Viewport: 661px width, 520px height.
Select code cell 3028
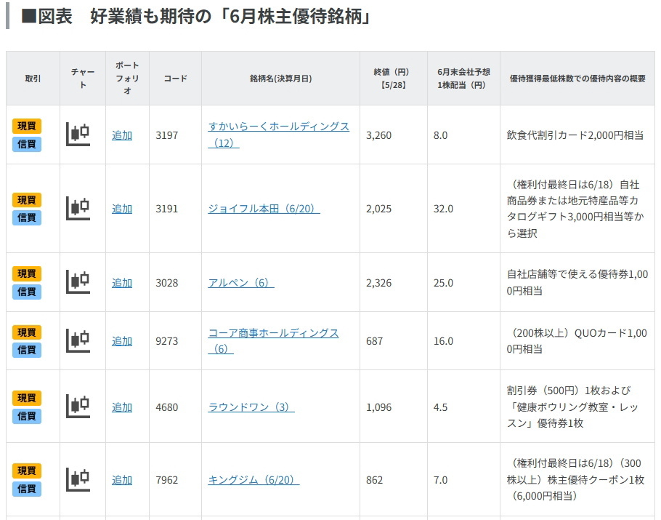pos(167,283)
